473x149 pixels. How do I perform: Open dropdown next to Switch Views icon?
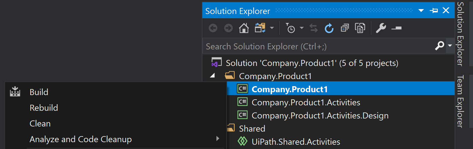[272, 28]
